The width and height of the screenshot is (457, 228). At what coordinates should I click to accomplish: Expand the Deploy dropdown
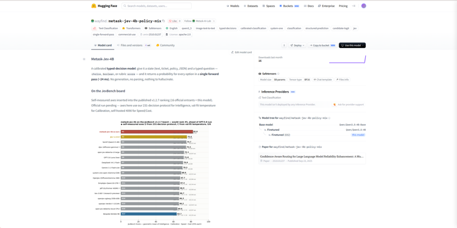(x=297, y=45)
